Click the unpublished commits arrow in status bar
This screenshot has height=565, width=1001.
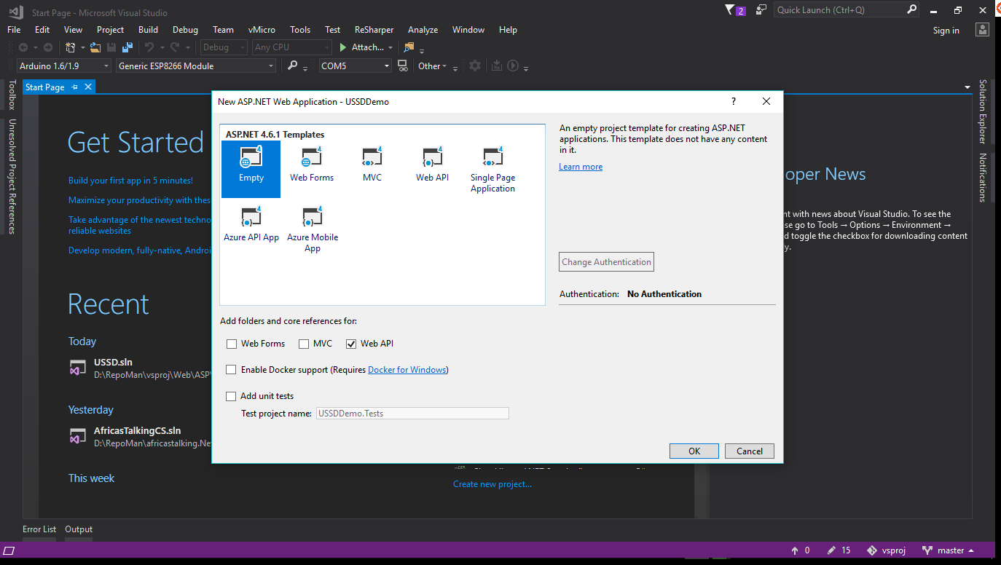coord(796,550)
